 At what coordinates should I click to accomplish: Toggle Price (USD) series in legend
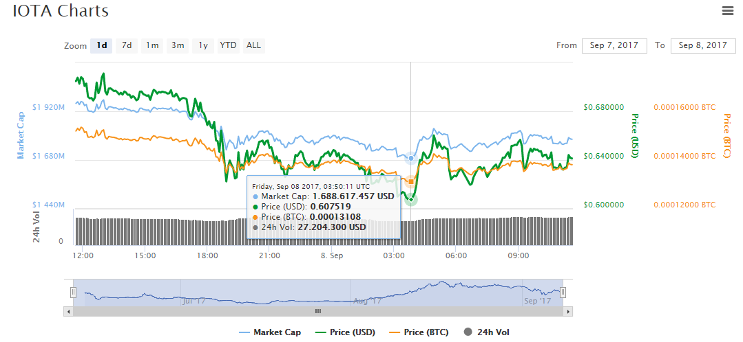tap(344, 332)
